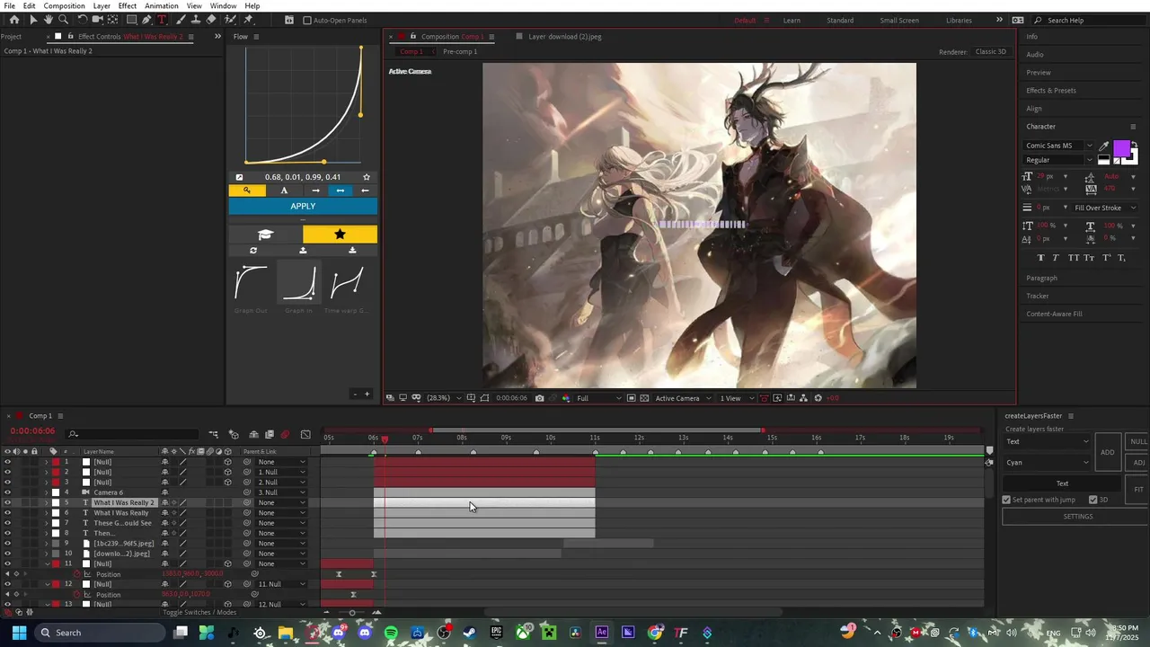Click the Flow preset star beside curve values

(367, 177)
